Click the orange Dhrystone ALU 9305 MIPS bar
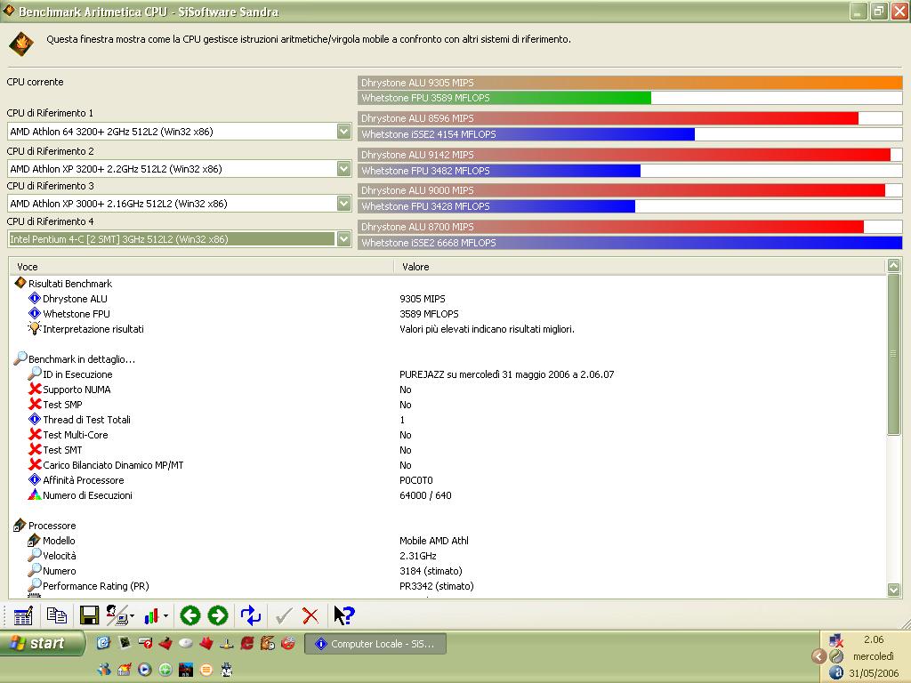Screen dimensions: 911x683 [630, 83]
